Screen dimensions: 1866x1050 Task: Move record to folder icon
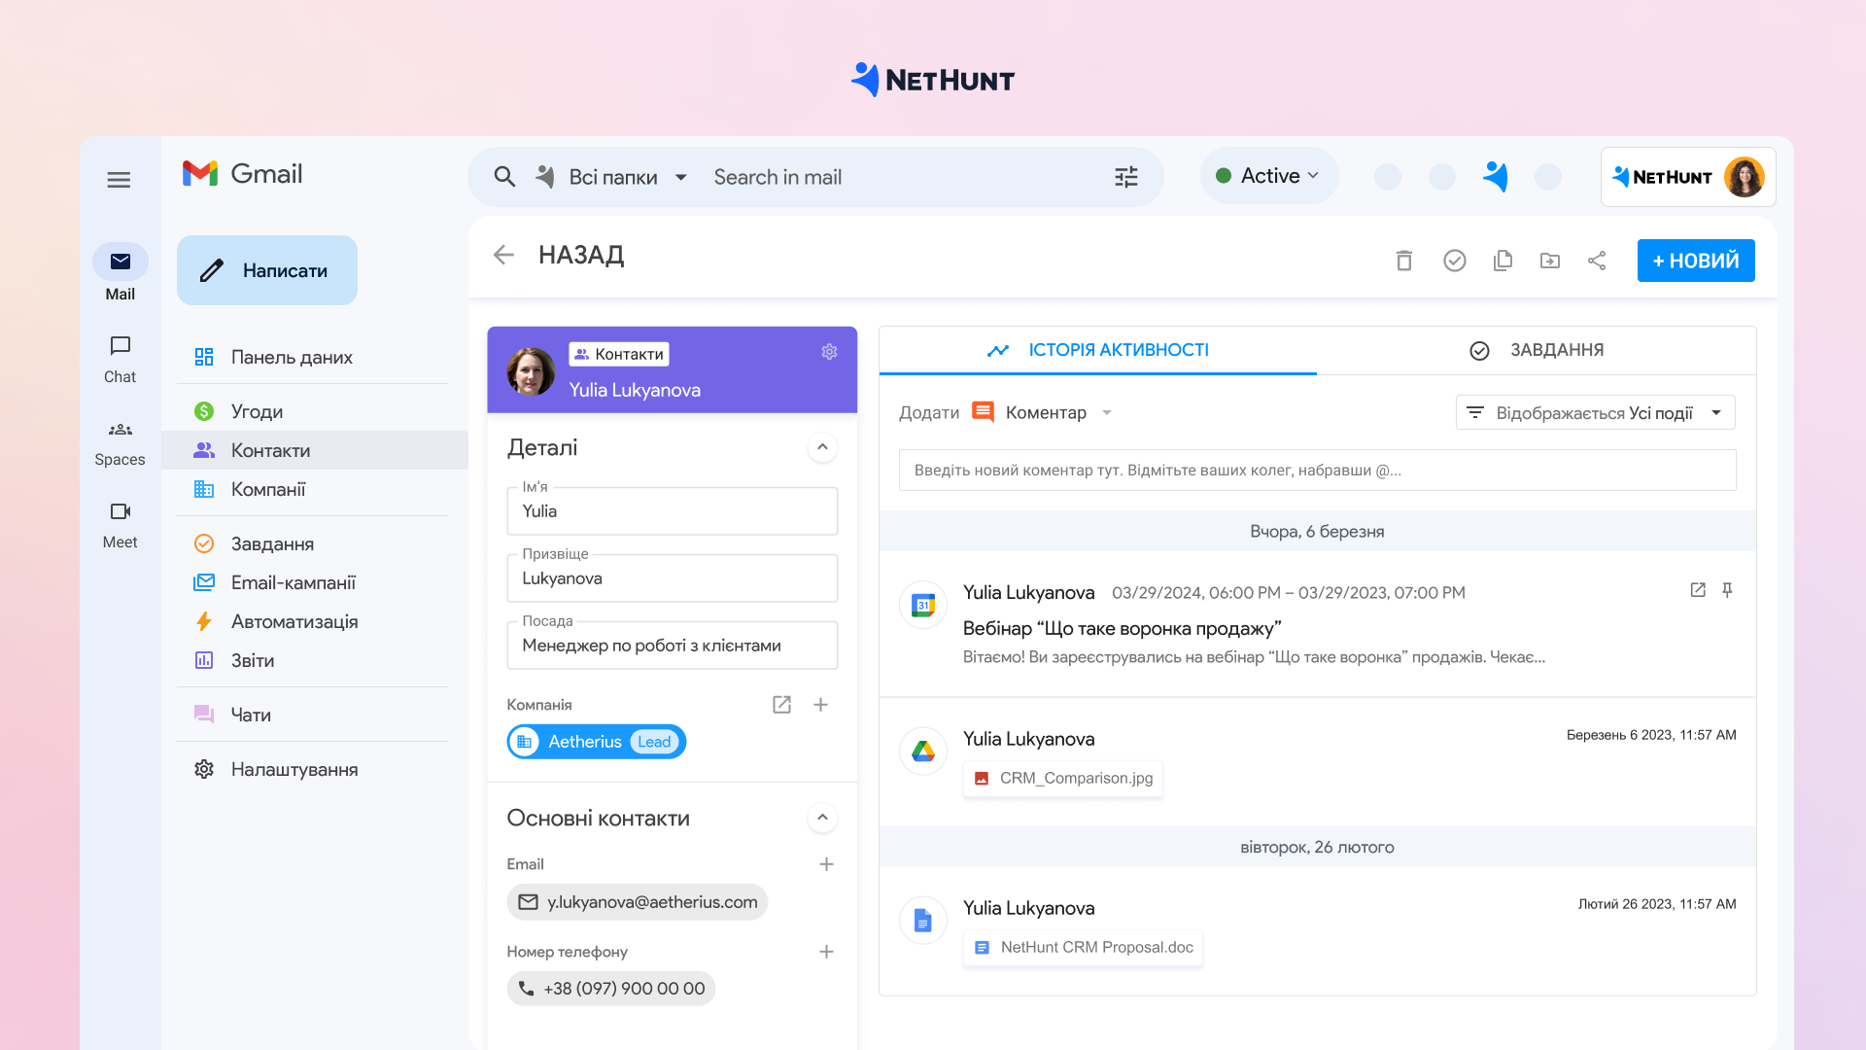[1550, 261]
